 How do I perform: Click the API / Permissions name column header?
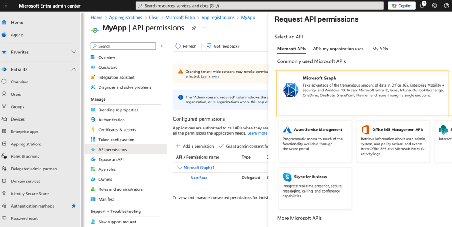coord(197,157)
